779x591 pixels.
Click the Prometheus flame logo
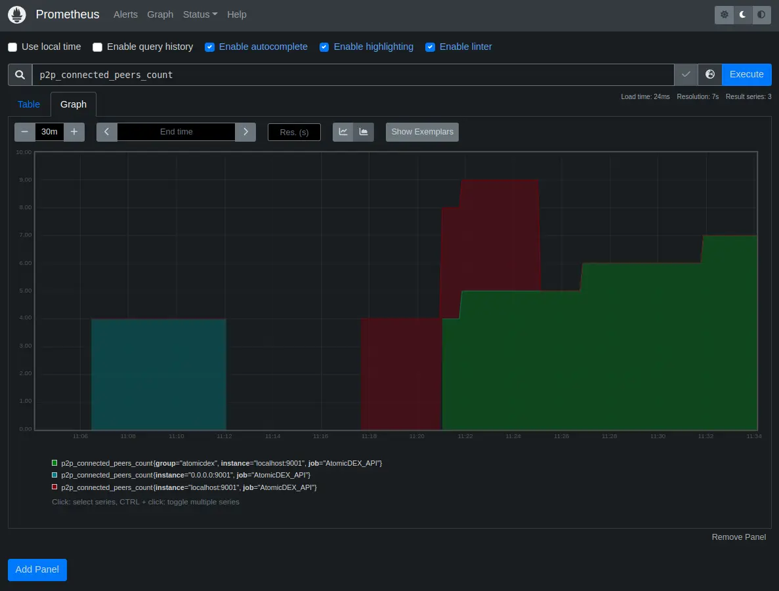click(x=17, y=14)
